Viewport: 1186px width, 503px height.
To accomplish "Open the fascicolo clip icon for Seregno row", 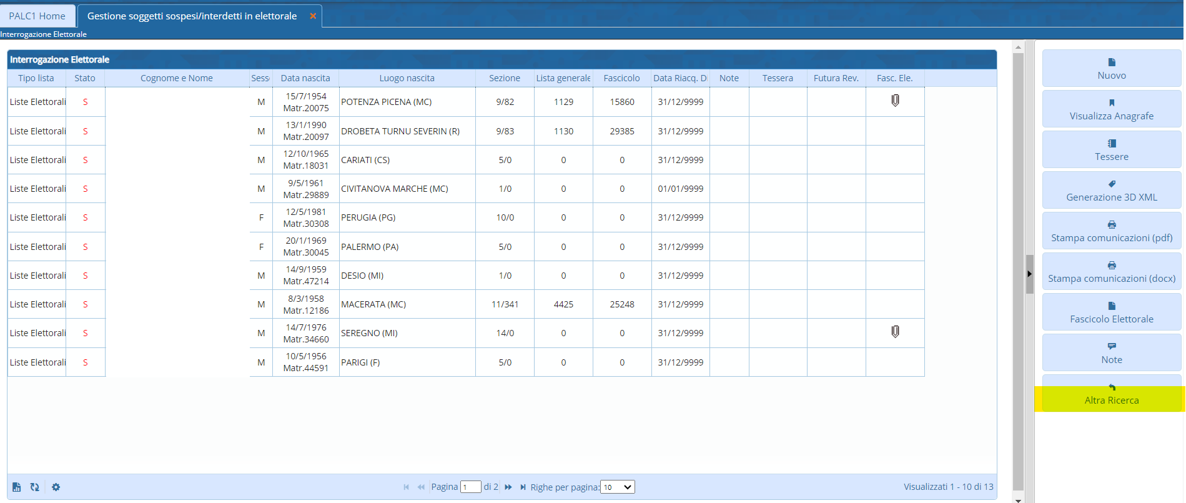I will (895, 332).
